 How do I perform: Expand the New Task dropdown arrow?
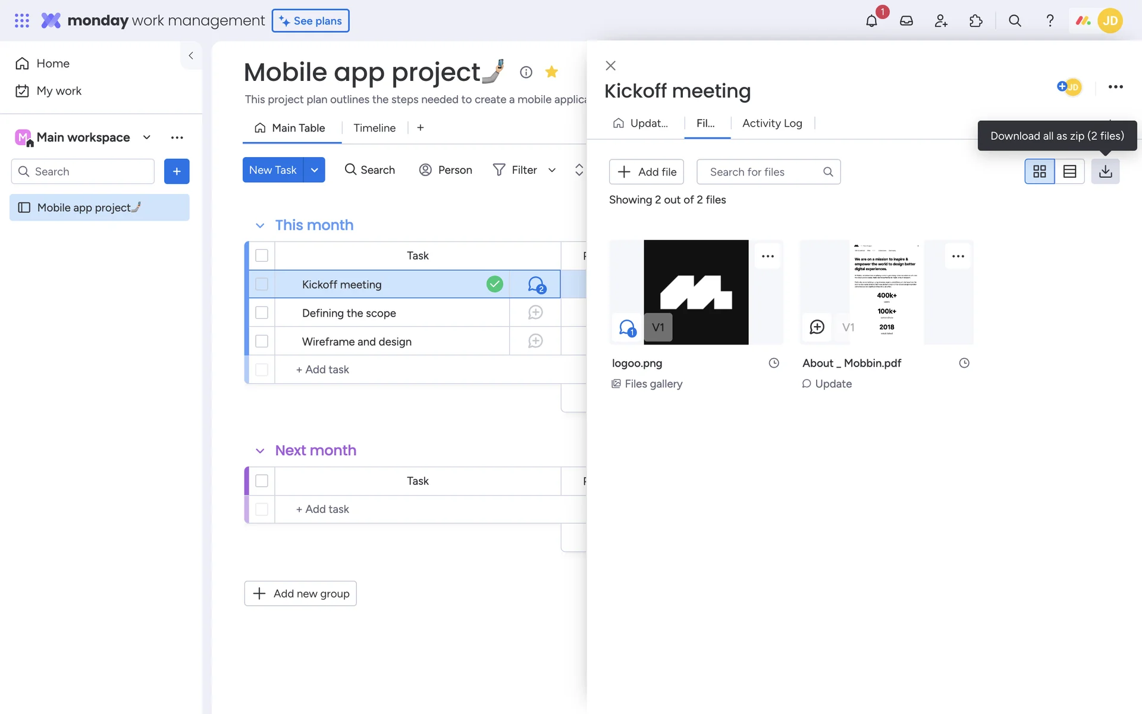click(x=314, y=170)
